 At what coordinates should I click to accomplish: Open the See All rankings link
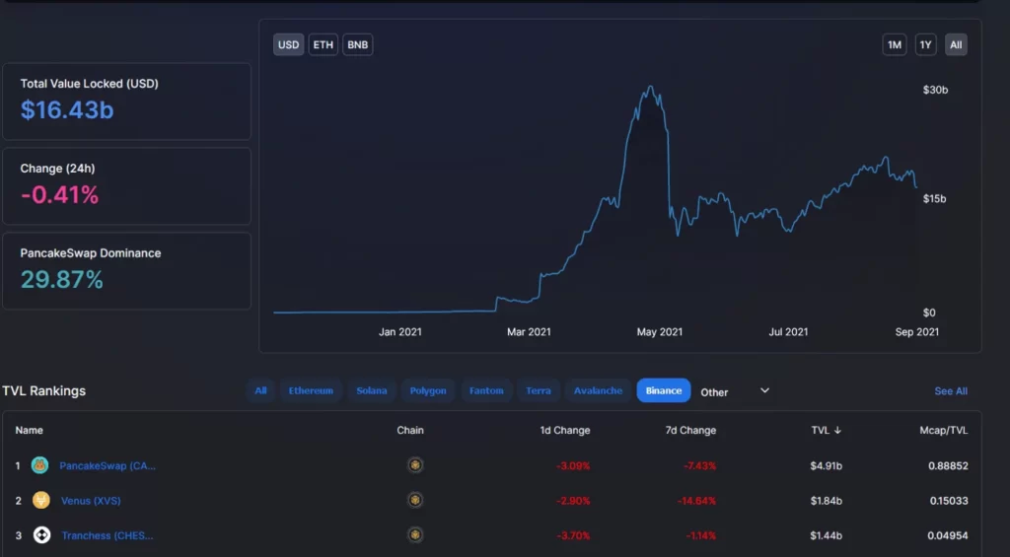tap(951, 391)
